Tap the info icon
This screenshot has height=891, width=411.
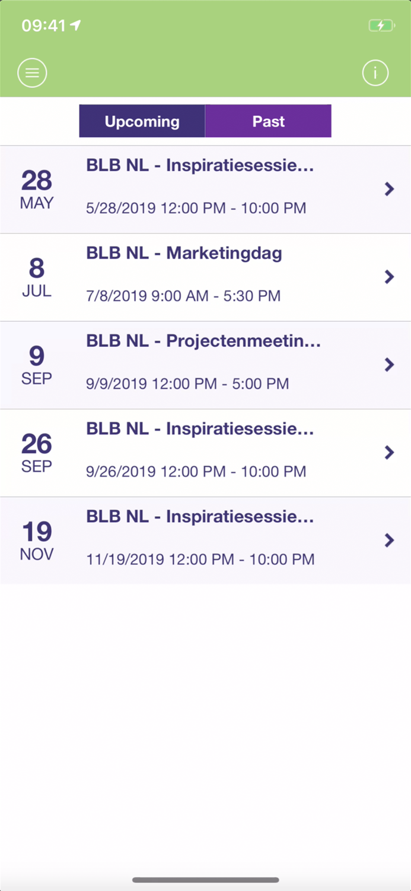tap(375, 72)
